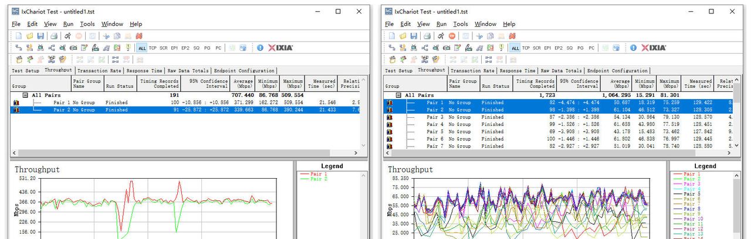751x239 pixels.
Task: Toggle the TCP filter in right window
Action: point(526,48)
